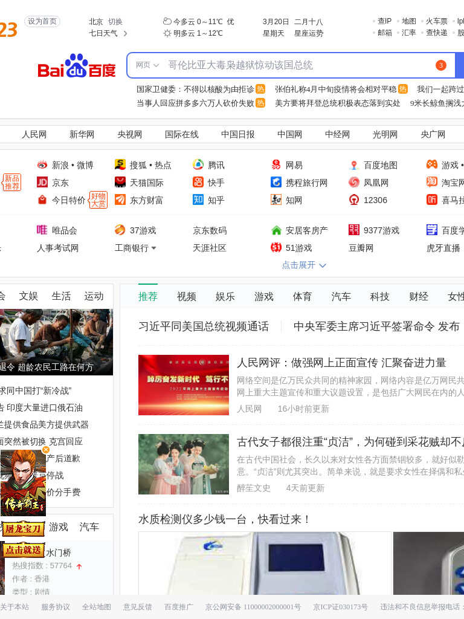The width and height of the screenshot is (464, 619).
Task: Click the 今日特价 bag icon
Action: click(x=42, y=199)
